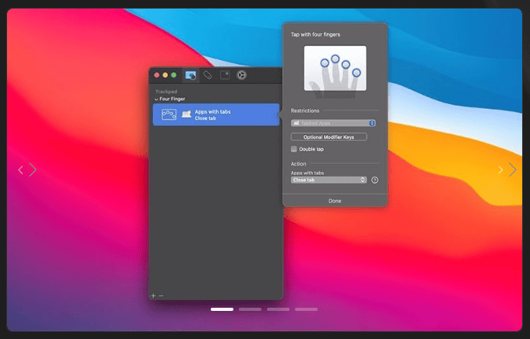Go to the second carousel page indicator
530x339 pixels.
coord(250,309)
